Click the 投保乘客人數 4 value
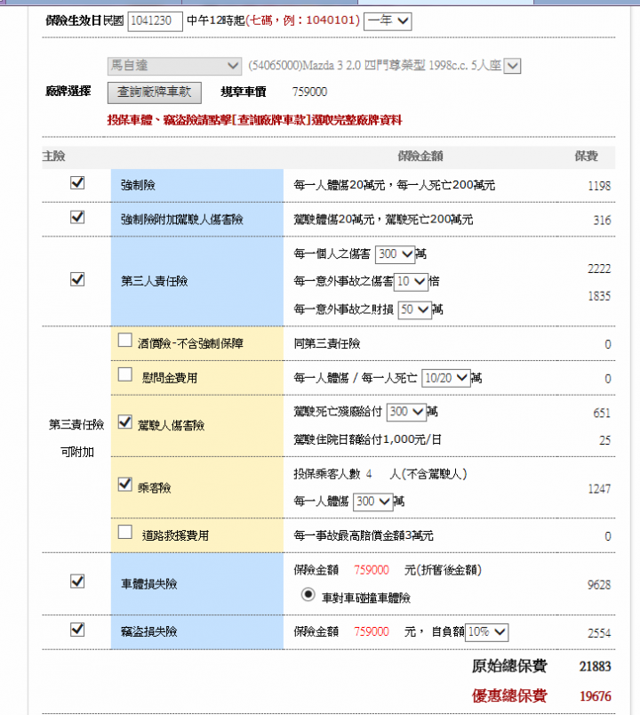Image resolution: width=640 pixels, height=715 pixels. pyautogui.click(x=369, y=475)
